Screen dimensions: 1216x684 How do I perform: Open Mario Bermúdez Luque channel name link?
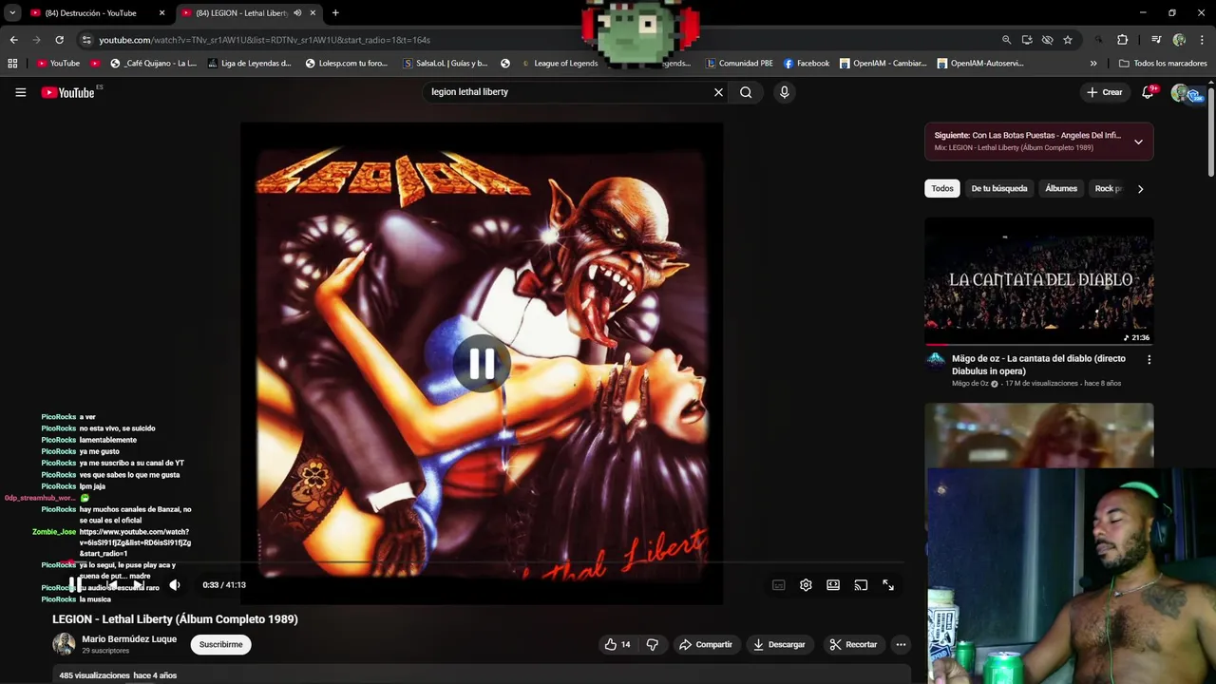[x=129, y=639]
